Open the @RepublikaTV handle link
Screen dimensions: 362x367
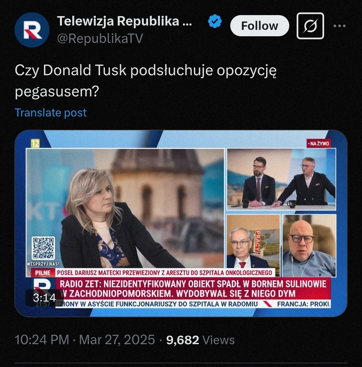tap(100, 39)
